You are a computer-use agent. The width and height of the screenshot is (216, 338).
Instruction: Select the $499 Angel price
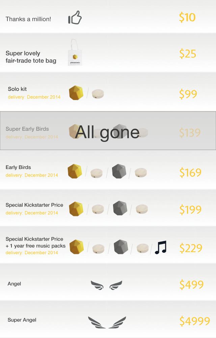[191, 285]
